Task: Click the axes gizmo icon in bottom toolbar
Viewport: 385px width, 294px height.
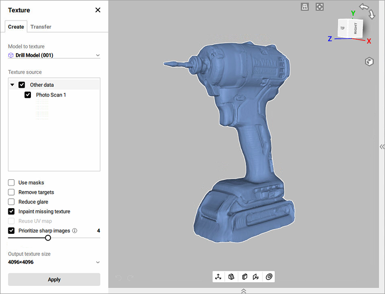Action: click(219, 277)
